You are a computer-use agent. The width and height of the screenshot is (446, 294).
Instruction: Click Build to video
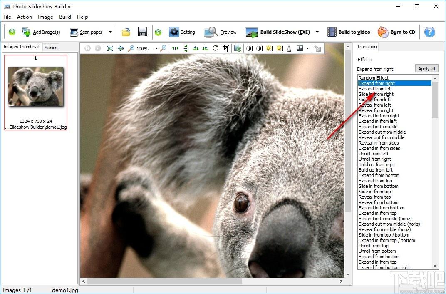349,32
